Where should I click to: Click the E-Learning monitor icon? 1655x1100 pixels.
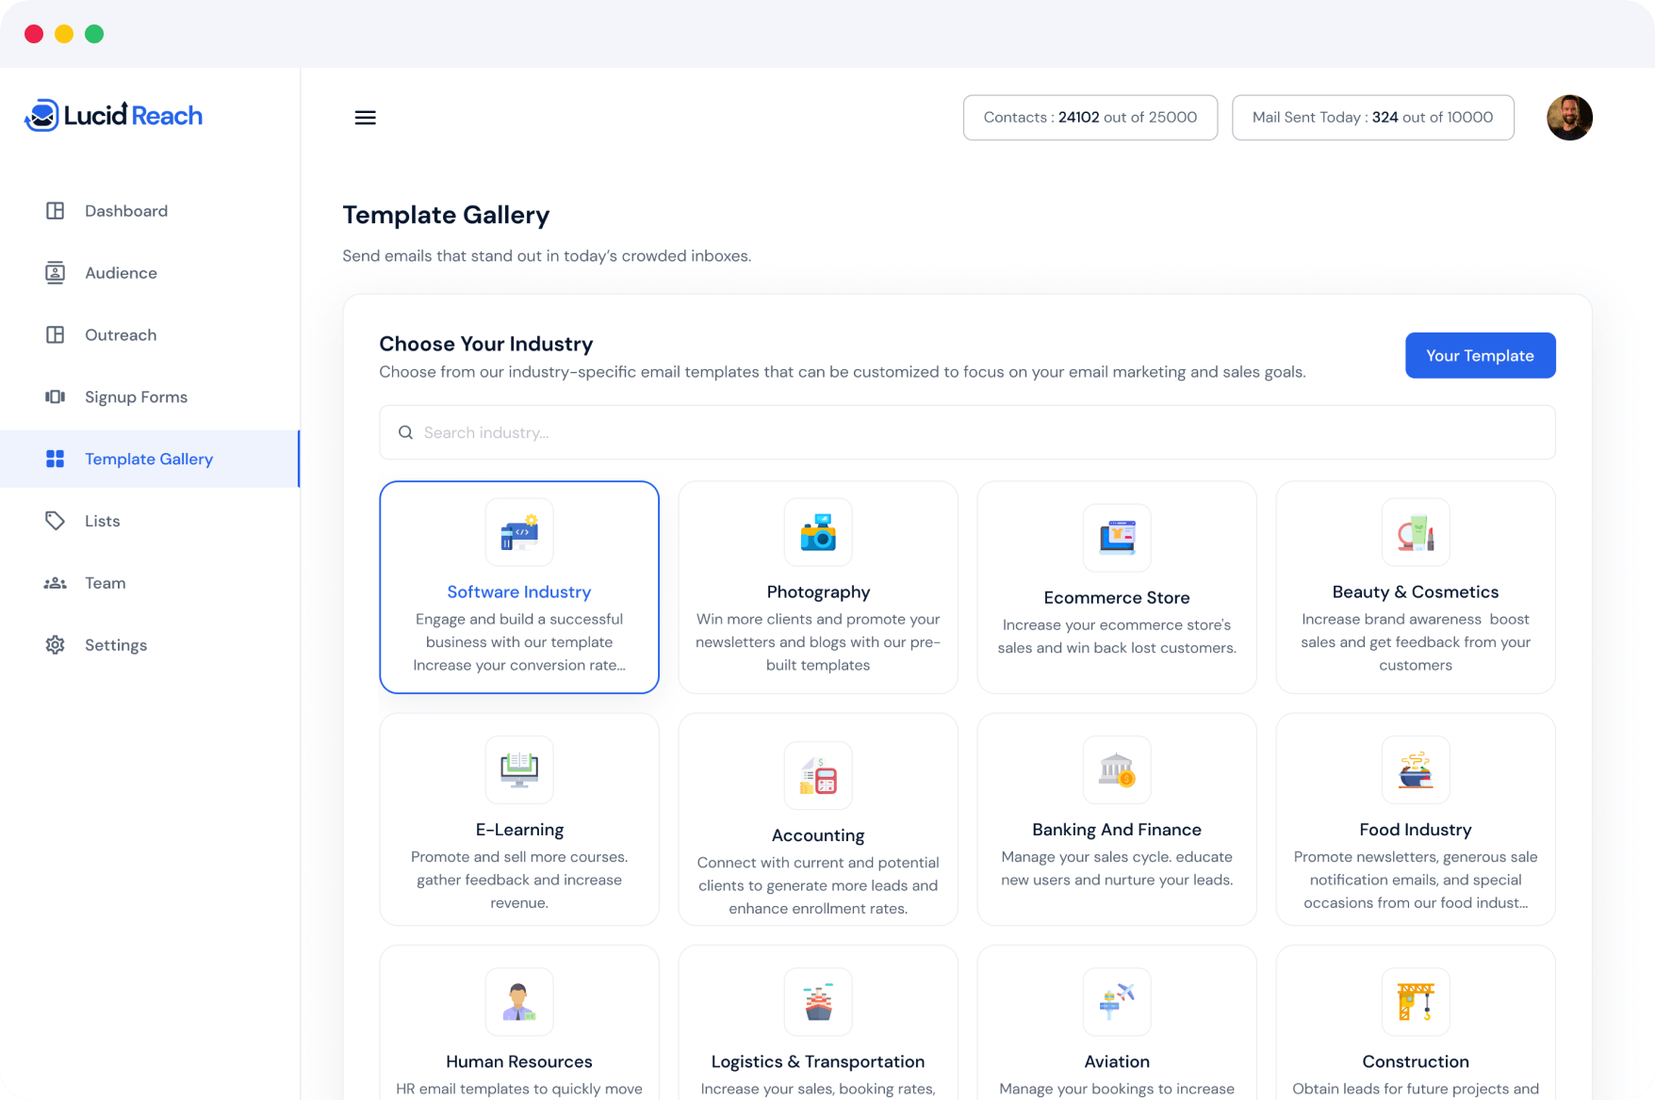[x=518, y=770]
